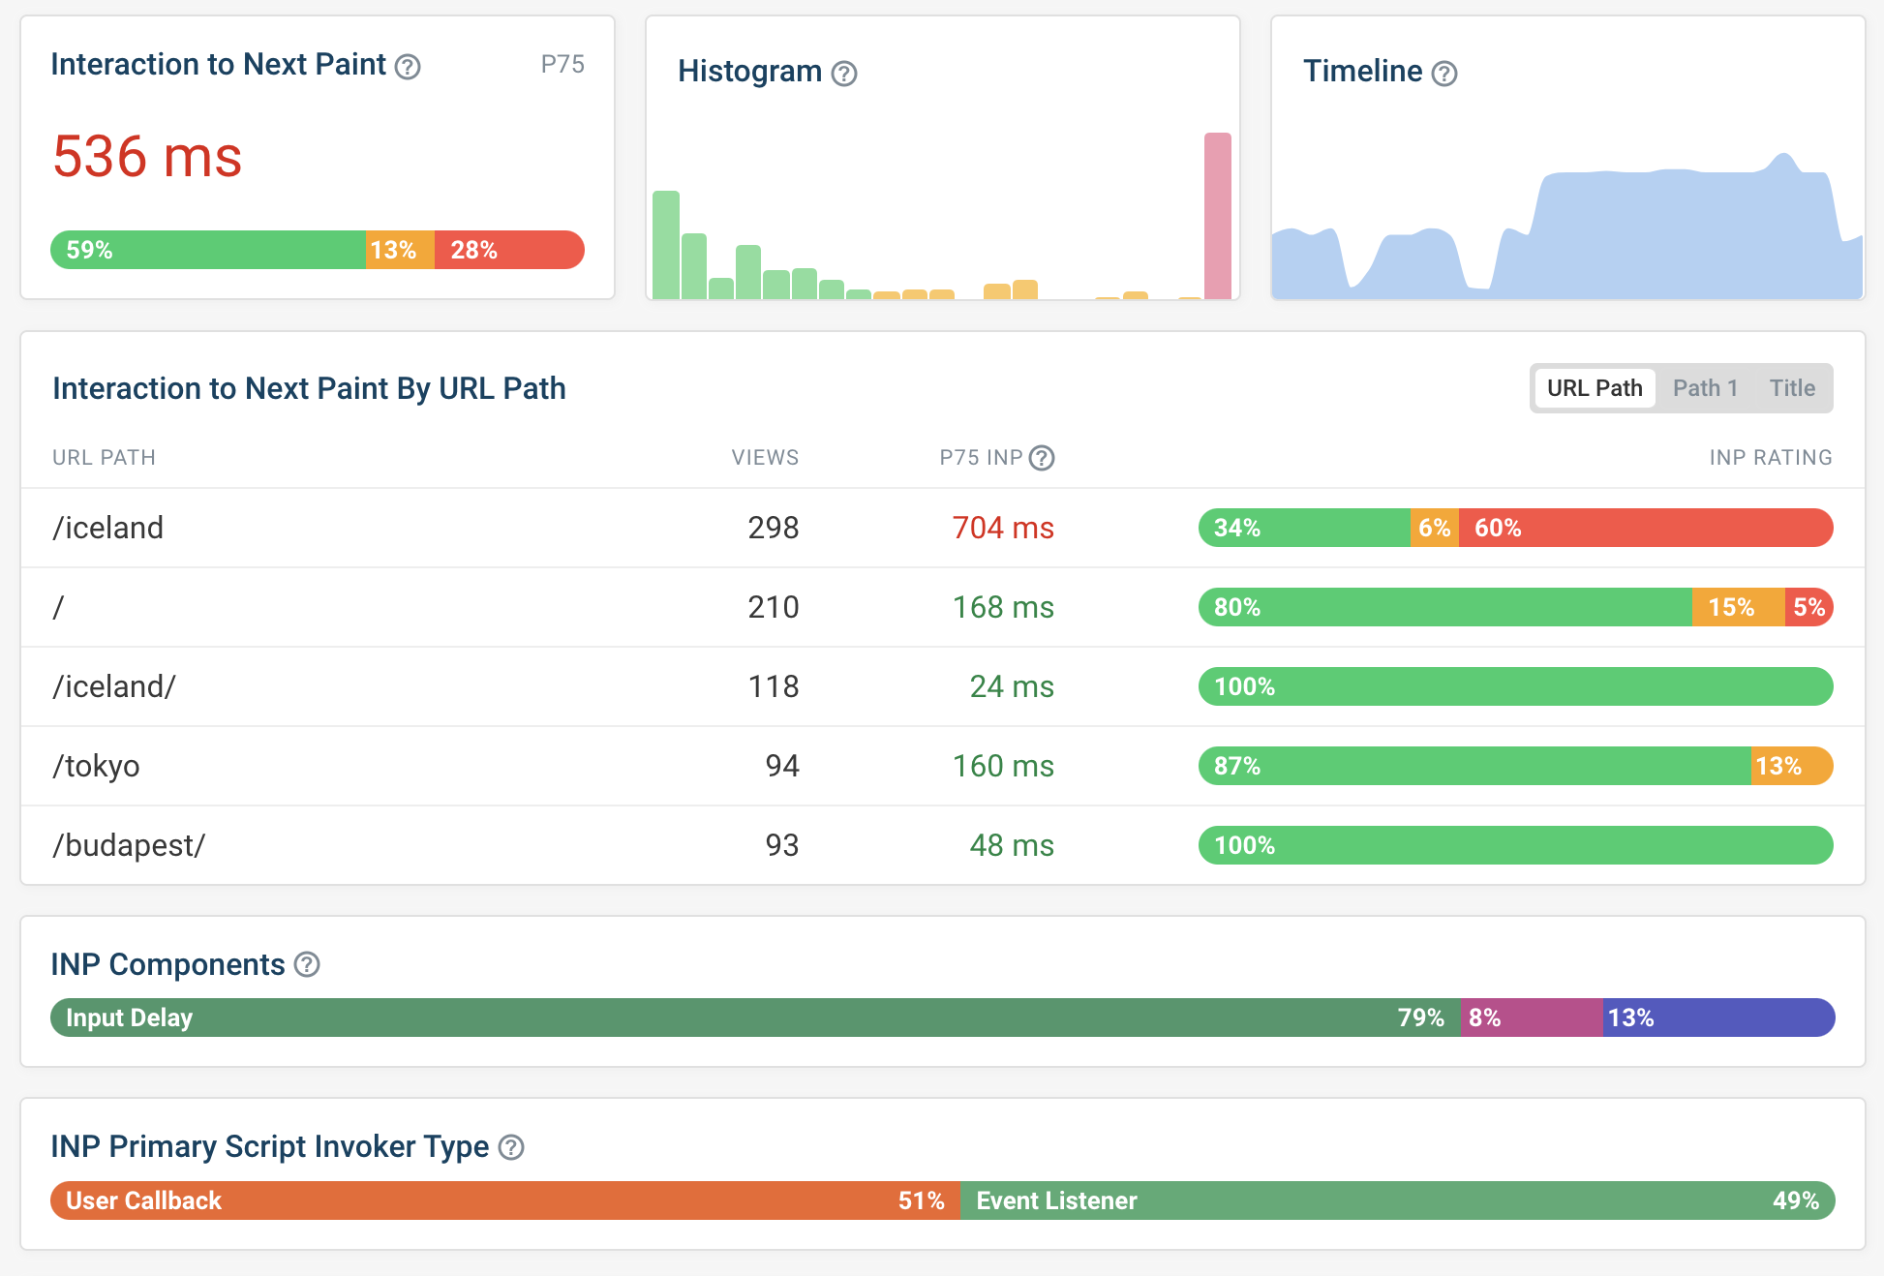The height and width of the screenshot is (1276, 1884).
Task: Switch to the Path 1 tab
Action: click(1705, 388)
